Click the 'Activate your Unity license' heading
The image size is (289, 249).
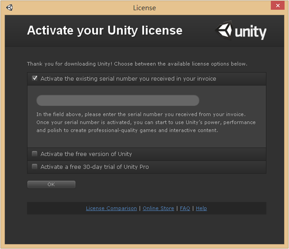click(105, 30)
